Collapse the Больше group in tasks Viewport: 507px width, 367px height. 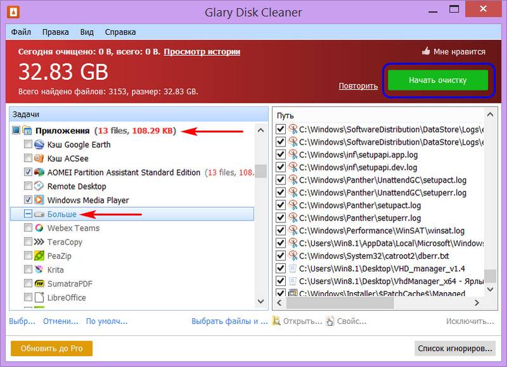point(28,214)
